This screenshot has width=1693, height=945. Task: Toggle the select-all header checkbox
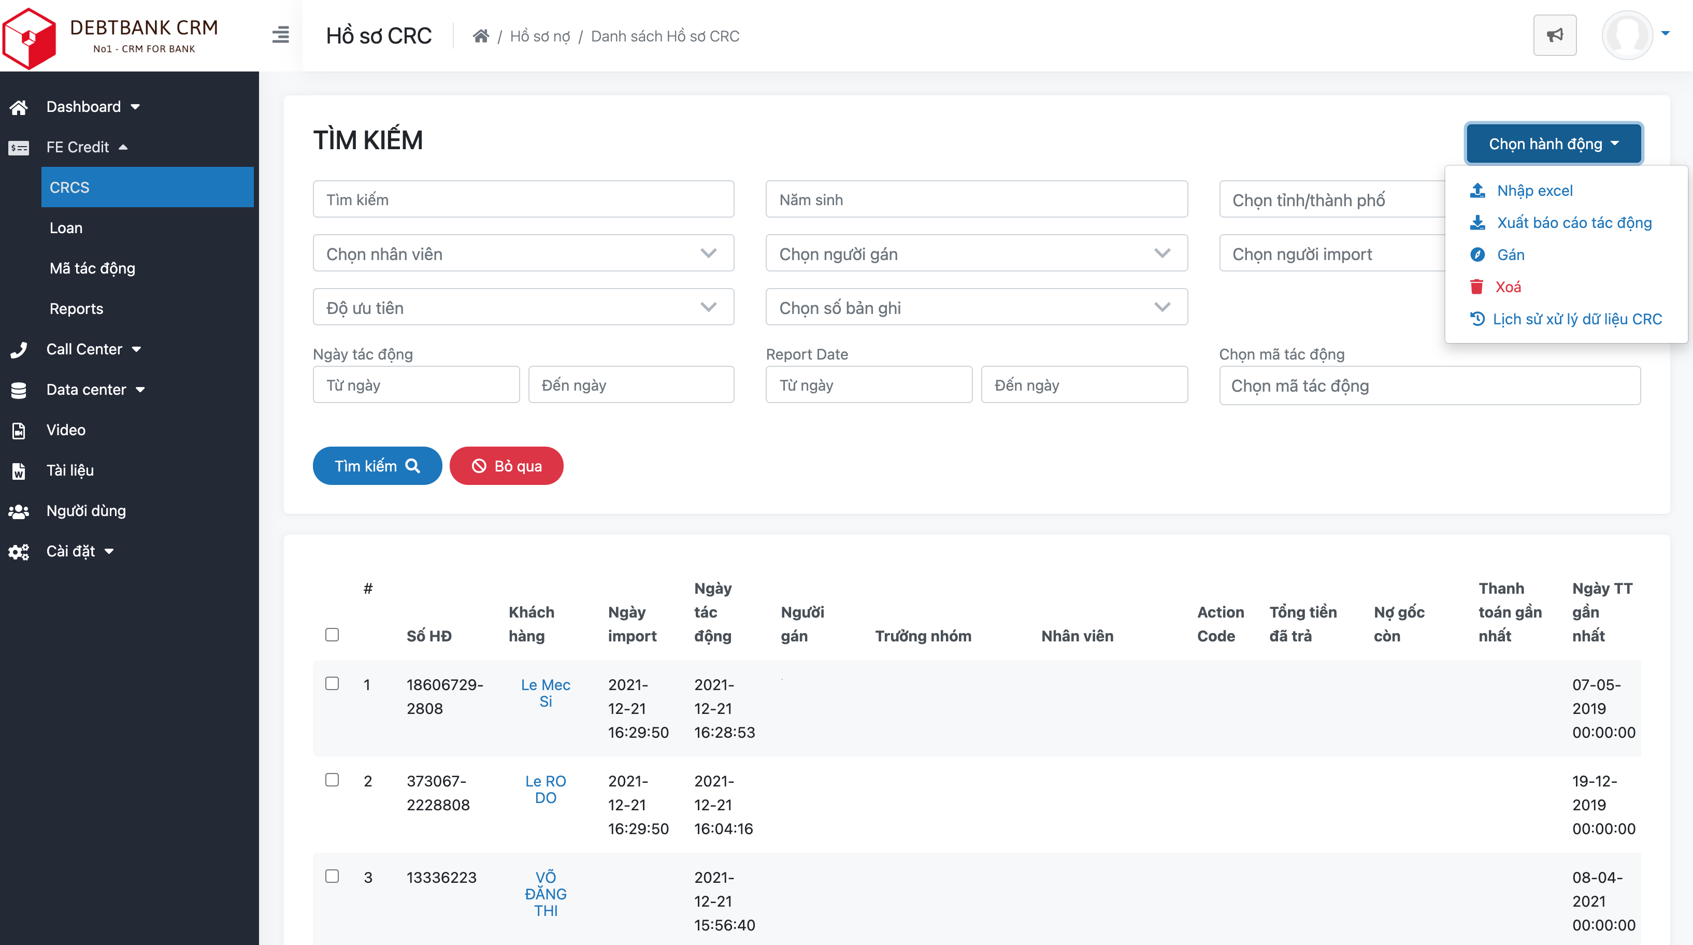tap(332, 634)
